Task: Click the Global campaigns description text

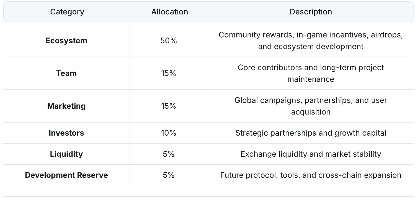Action: [311, 106]
